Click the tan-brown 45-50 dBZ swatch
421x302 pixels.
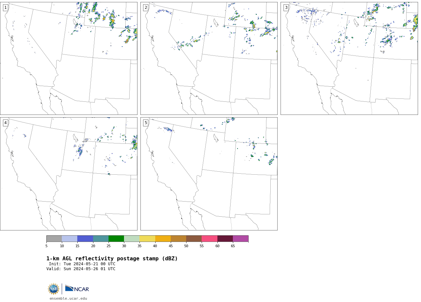tap(178, 239)
